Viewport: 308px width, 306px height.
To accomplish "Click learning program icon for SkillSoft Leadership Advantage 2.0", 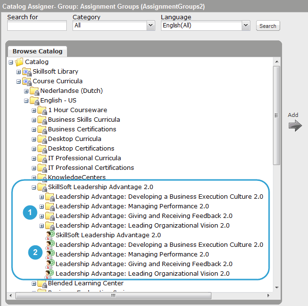I will point(50,235).
